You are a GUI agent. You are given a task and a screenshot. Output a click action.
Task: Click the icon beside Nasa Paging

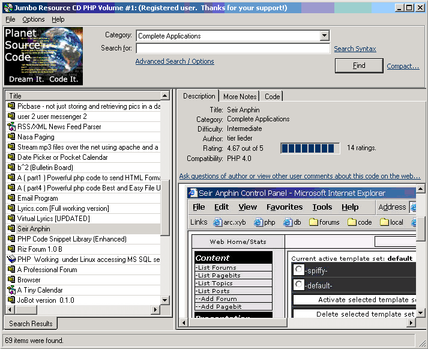pos(11,136)
